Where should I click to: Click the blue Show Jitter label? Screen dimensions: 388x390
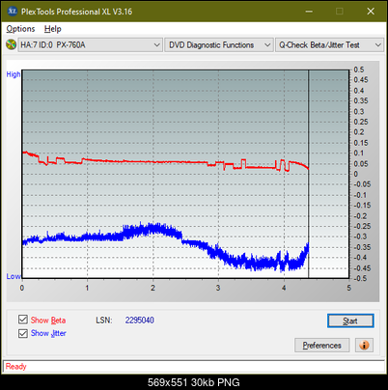[x=48, y=333]
